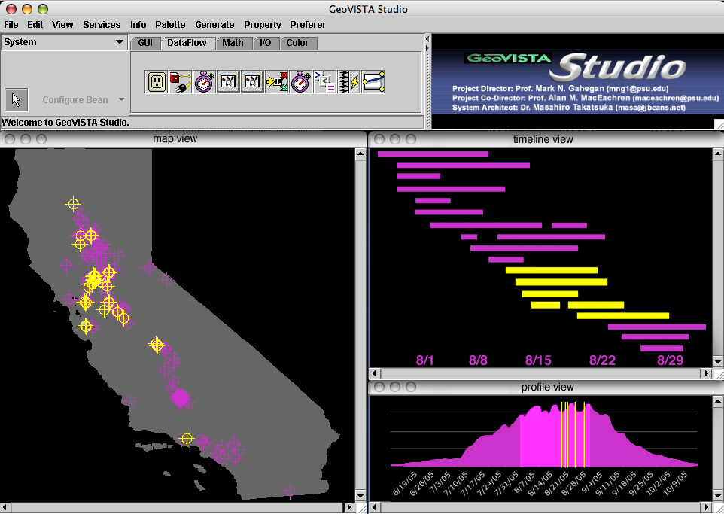Click the map view scroll-up arrow
724x514 pixels.
point(361,154)
